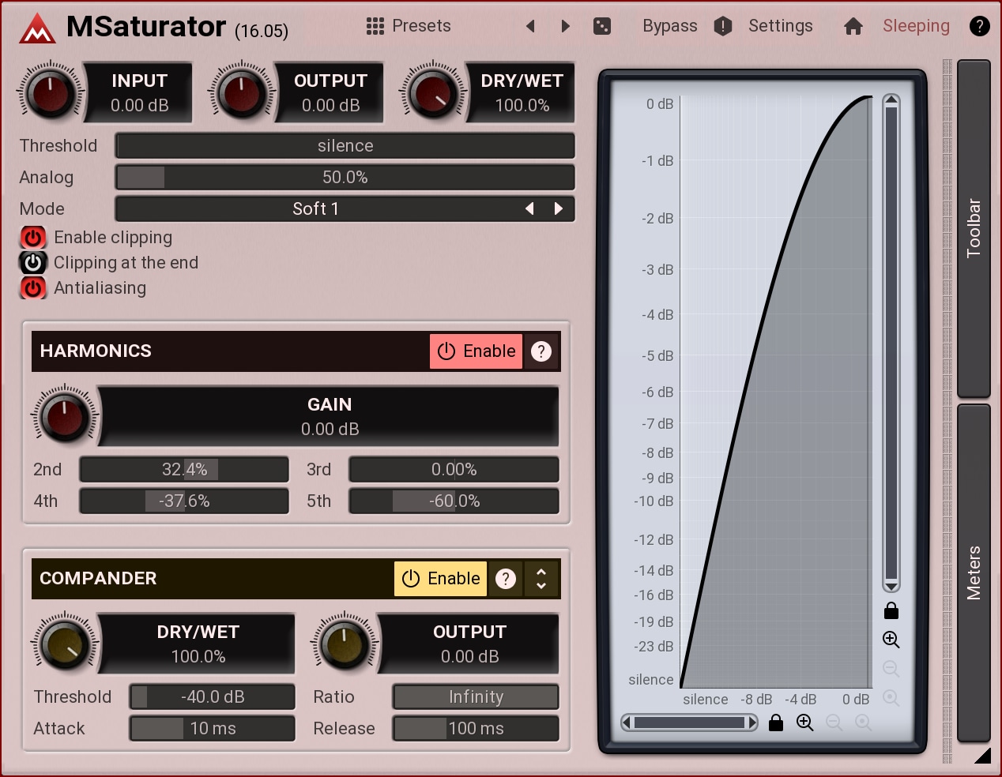1002x777 pixels.
Task: Zoom out the graph vertically
Action: 891,669
